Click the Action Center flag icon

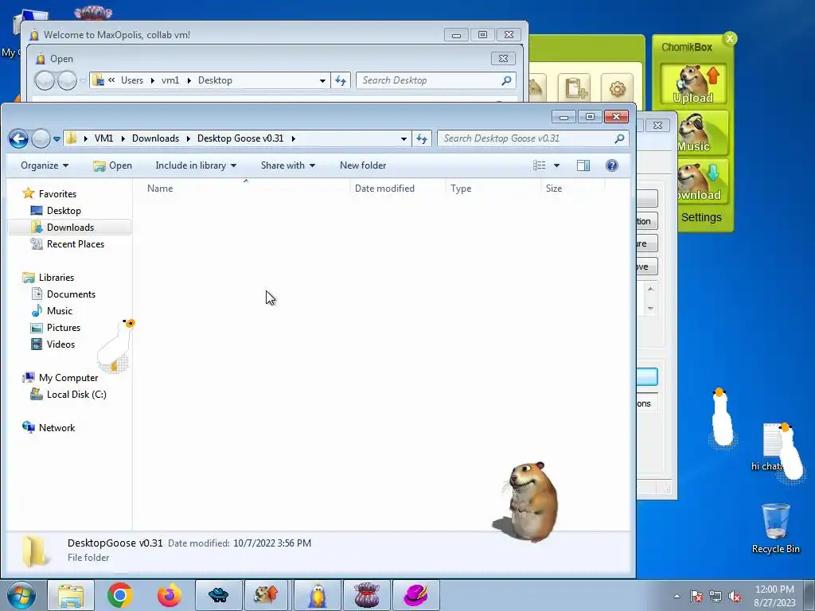click(x=696, y=597)
